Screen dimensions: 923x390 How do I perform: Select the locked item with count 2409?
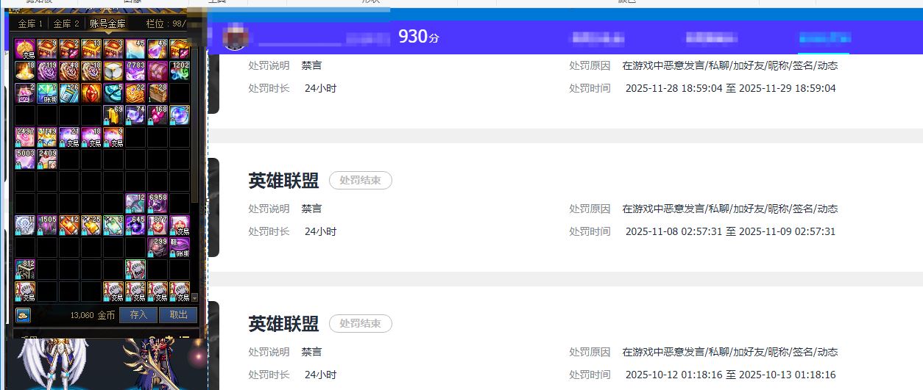coord(47,159)
